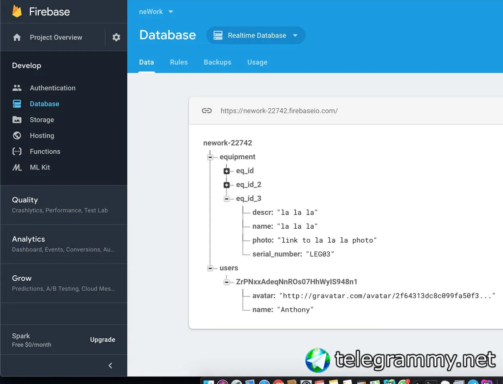Screen dimensions: 503x384
Task: Expand the Quality section
Action: [x=64, y=205]
